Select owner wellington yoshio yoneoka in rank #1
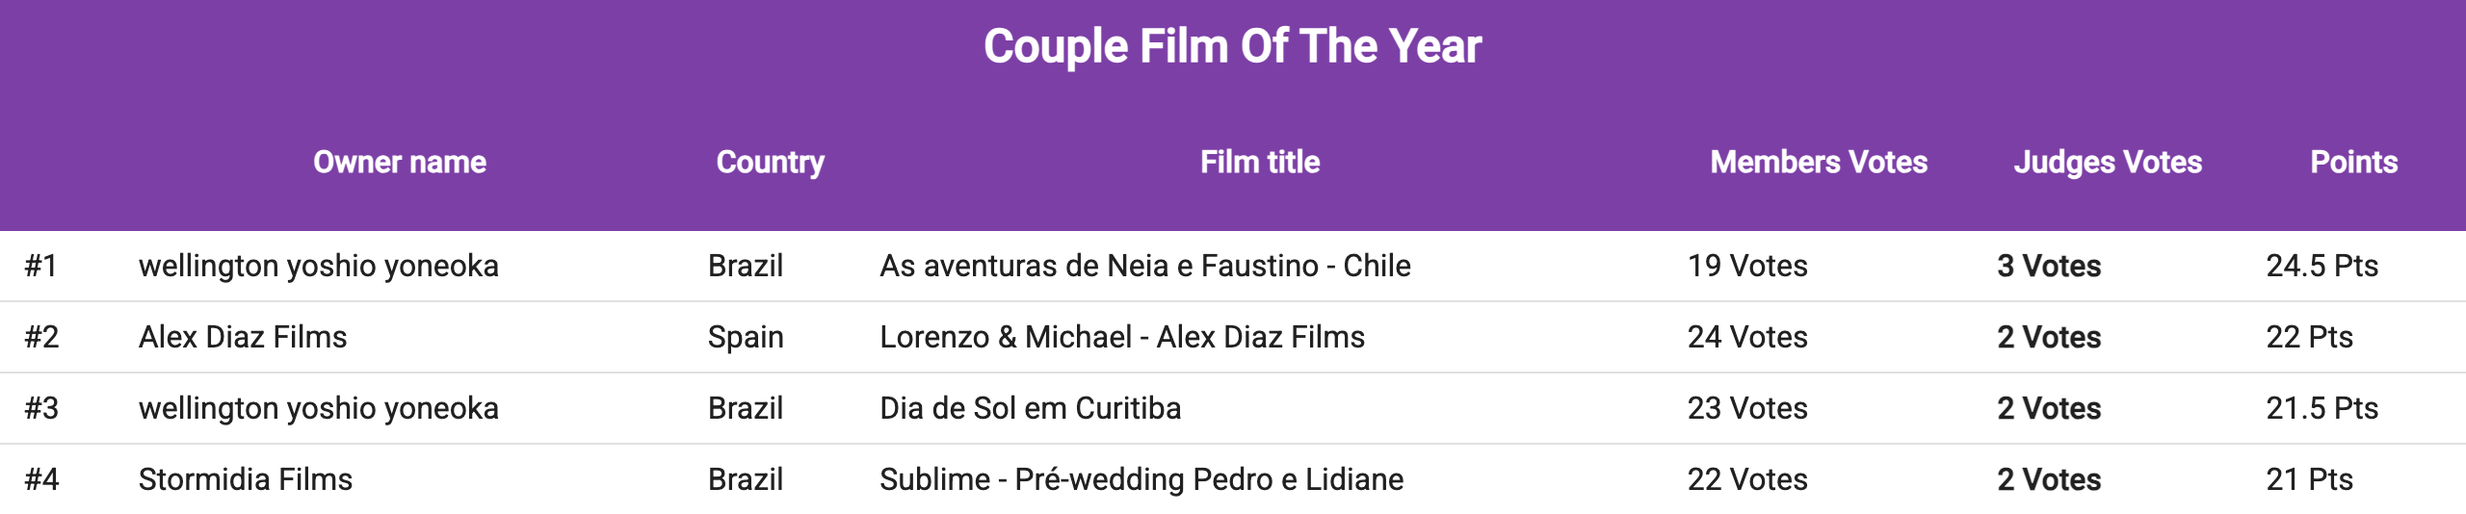2466x514 pixels. click(318, 266)
